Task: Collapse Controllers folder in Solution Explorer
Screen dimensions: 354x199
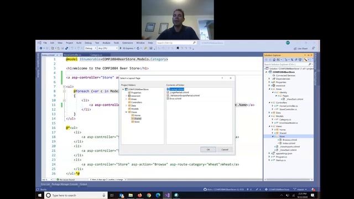Action: [x=269, y=102]
